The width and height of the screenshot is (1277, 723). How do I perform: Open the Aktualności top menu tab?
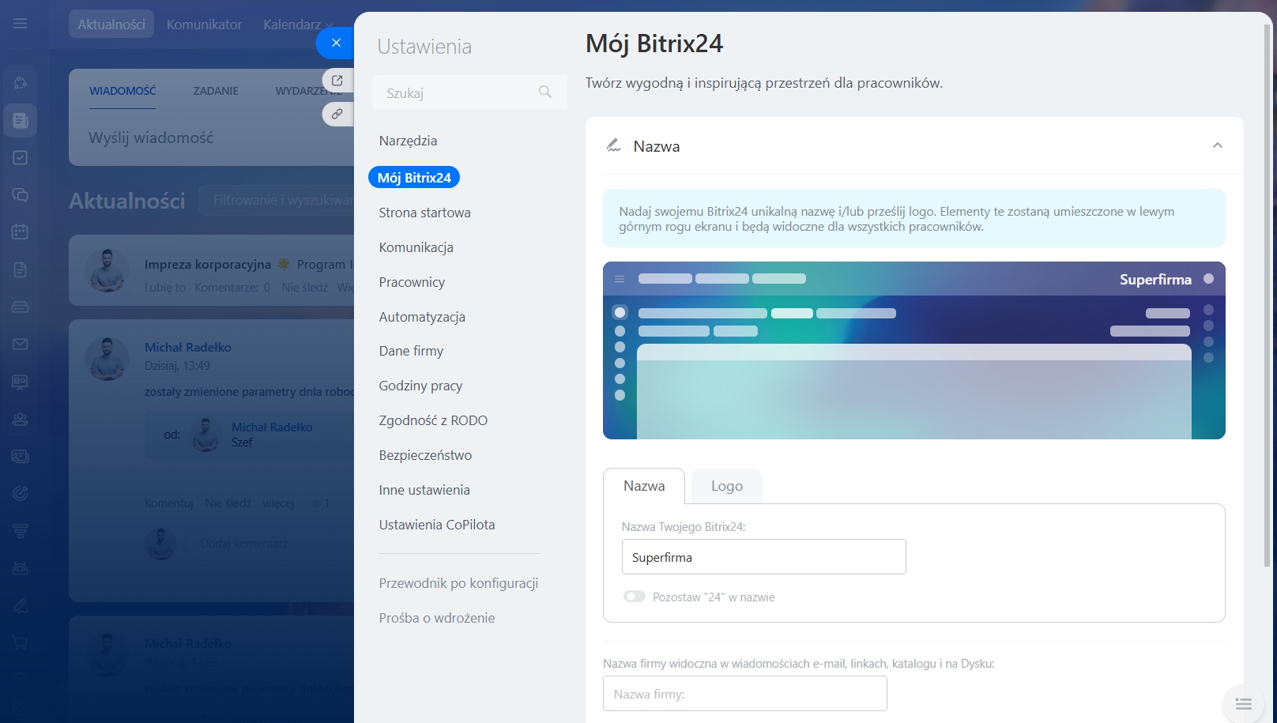point(111,24)
